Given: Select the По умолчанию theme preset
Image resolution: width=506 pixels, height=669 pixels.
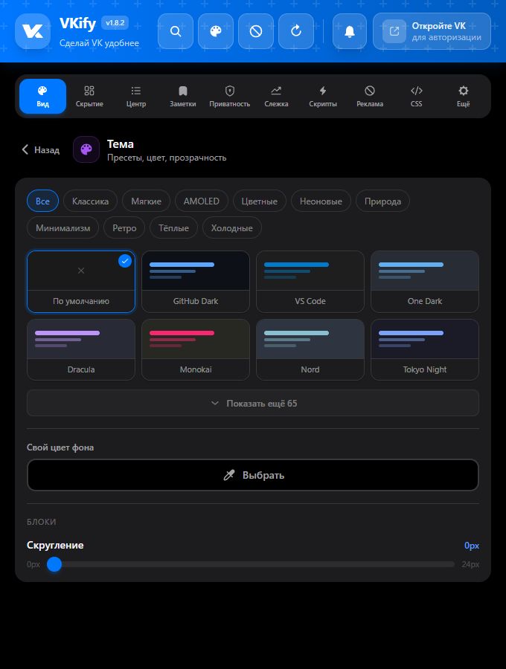Looking at the screenshot, I should click(x=81, y=282).
